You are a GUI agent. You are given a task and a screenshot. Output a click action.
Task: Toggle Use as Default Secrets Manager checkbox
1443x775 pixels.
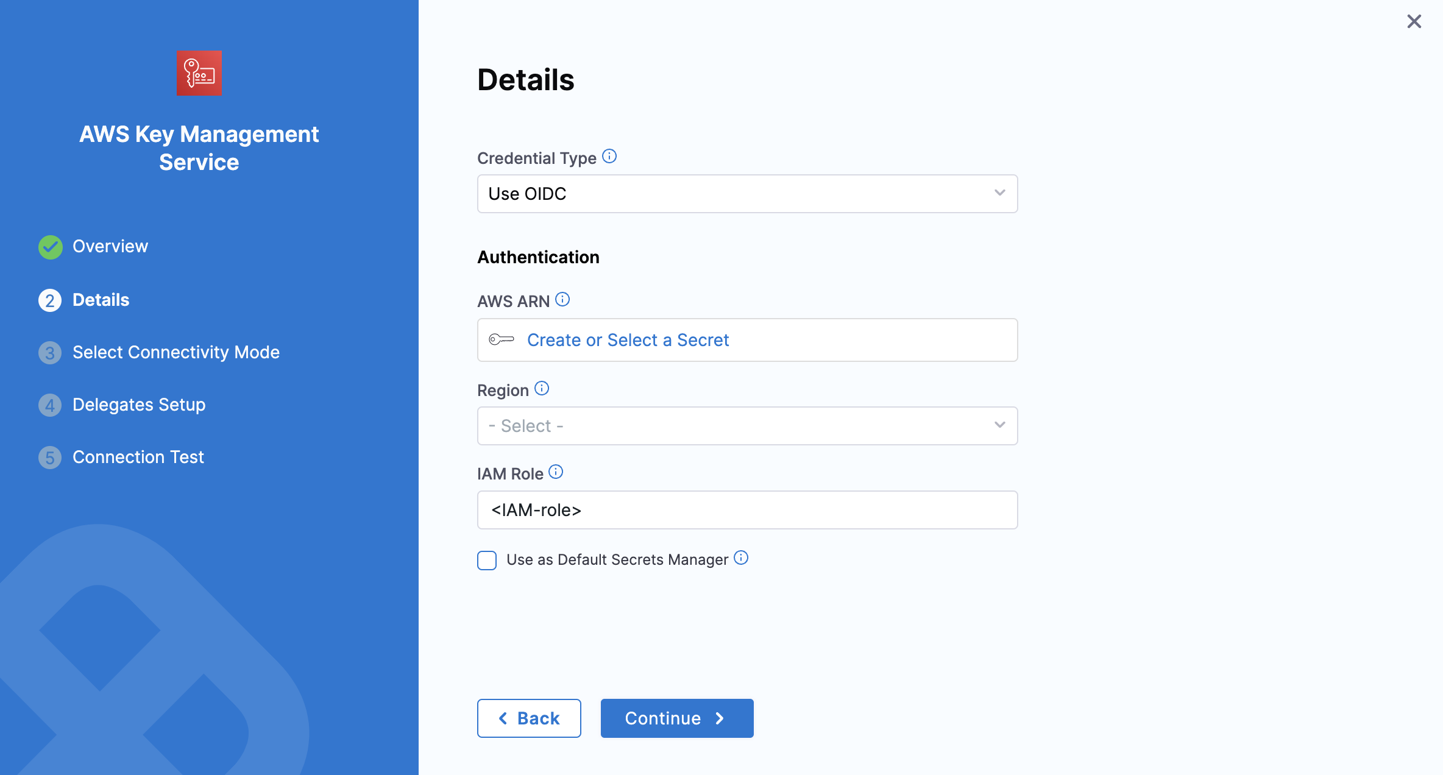[487, 559]
